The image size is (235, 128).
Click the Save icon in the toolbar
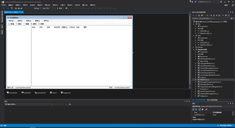point(19,8)
